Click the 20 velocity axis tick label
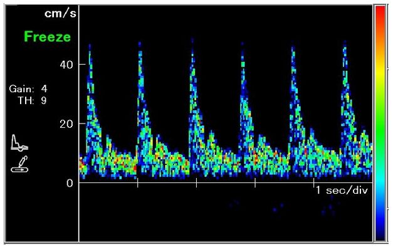 click(66, 124)
